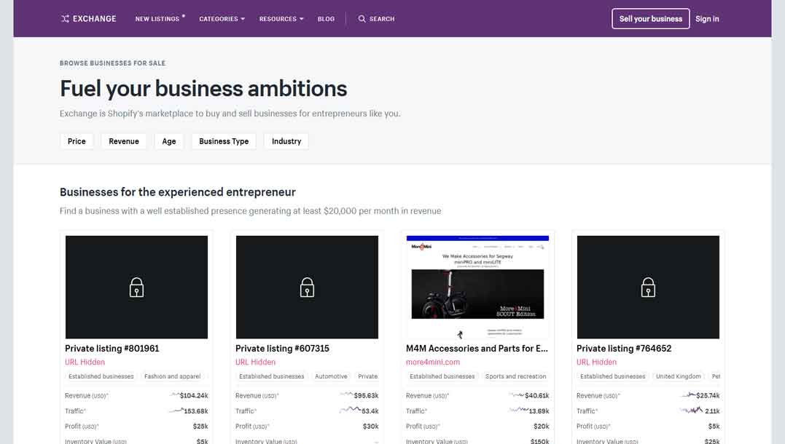The height and width of the screenshot is (444, 785).
Task: Open Private listing #607315 title
Action: click(x=282, y=349)
